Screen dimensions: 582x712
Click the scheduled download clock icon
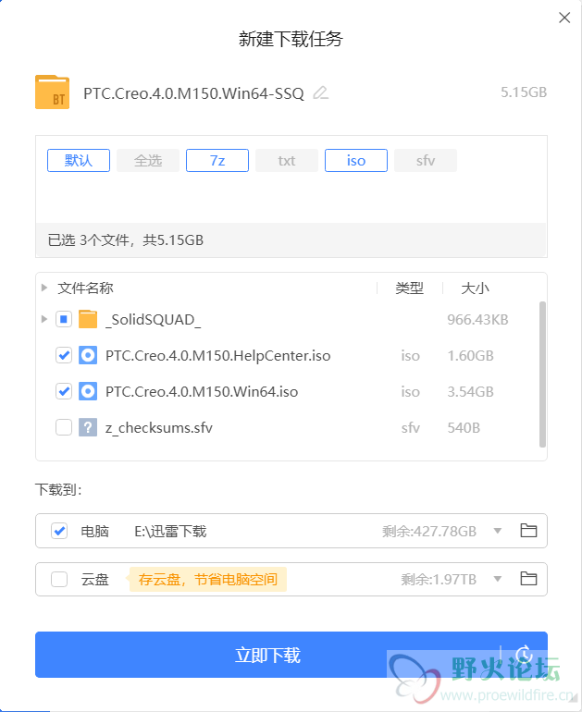(x=525, y=655)
